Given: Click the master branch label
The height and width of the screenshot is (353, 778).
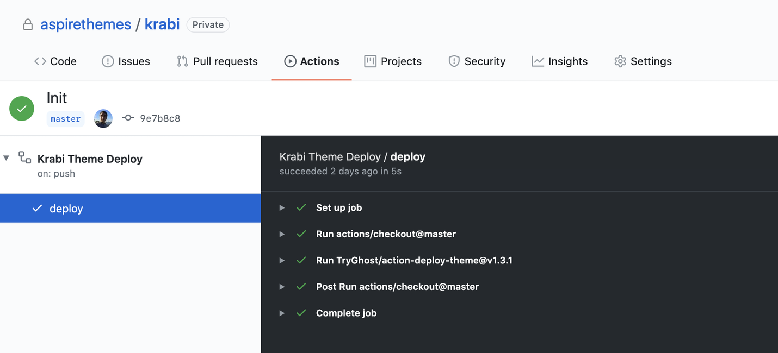Looking at the screenshot, I should (65, 119).
